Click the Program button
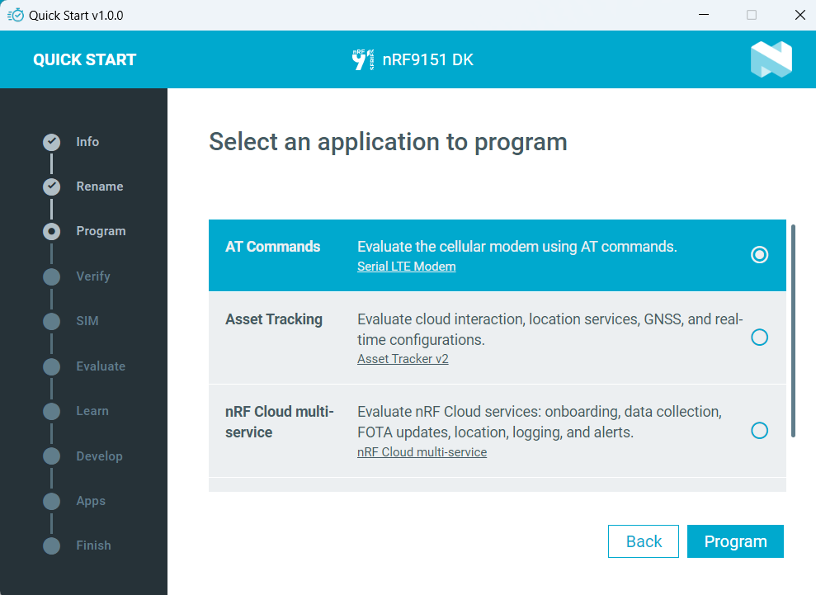The height and width of the screenshot is (595, 816). [x=735, y=541]
